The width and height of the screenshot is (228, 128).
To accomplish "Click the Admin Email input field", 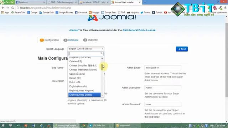I will click(163, 68).
